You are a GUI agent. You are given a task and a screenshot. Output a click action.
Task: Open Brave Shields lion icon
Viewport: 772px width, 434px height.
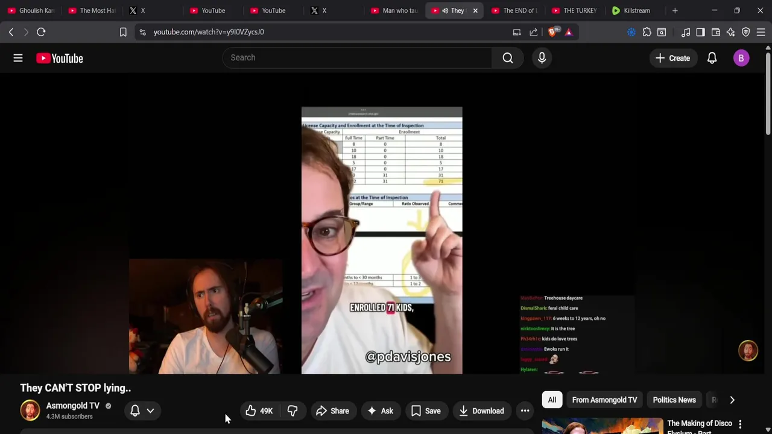click(552, 32)
